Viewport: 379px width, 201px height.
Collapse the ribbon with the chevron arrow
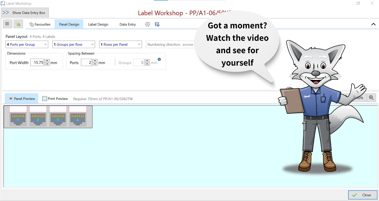(x=373, y=24)
